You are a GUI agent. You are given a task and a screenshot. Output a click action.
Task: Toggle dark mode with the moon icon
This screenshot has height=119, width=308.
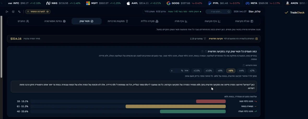[13, 11]
